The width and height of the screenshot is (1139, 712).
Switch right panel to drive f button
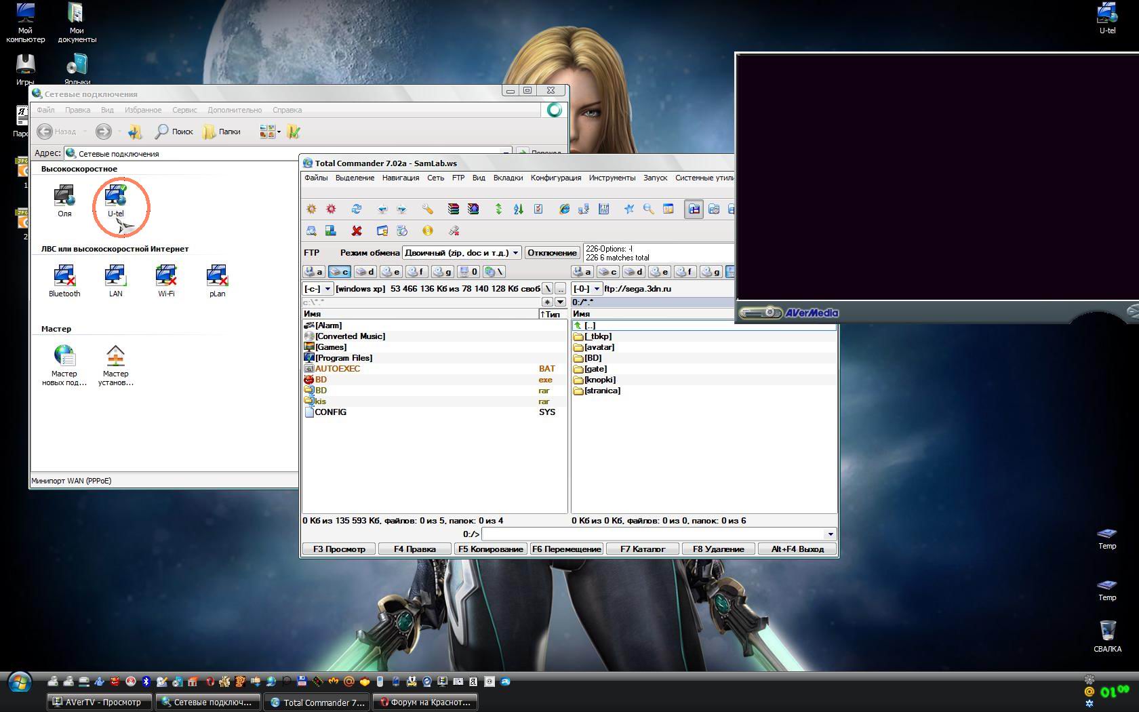[685, 272]
